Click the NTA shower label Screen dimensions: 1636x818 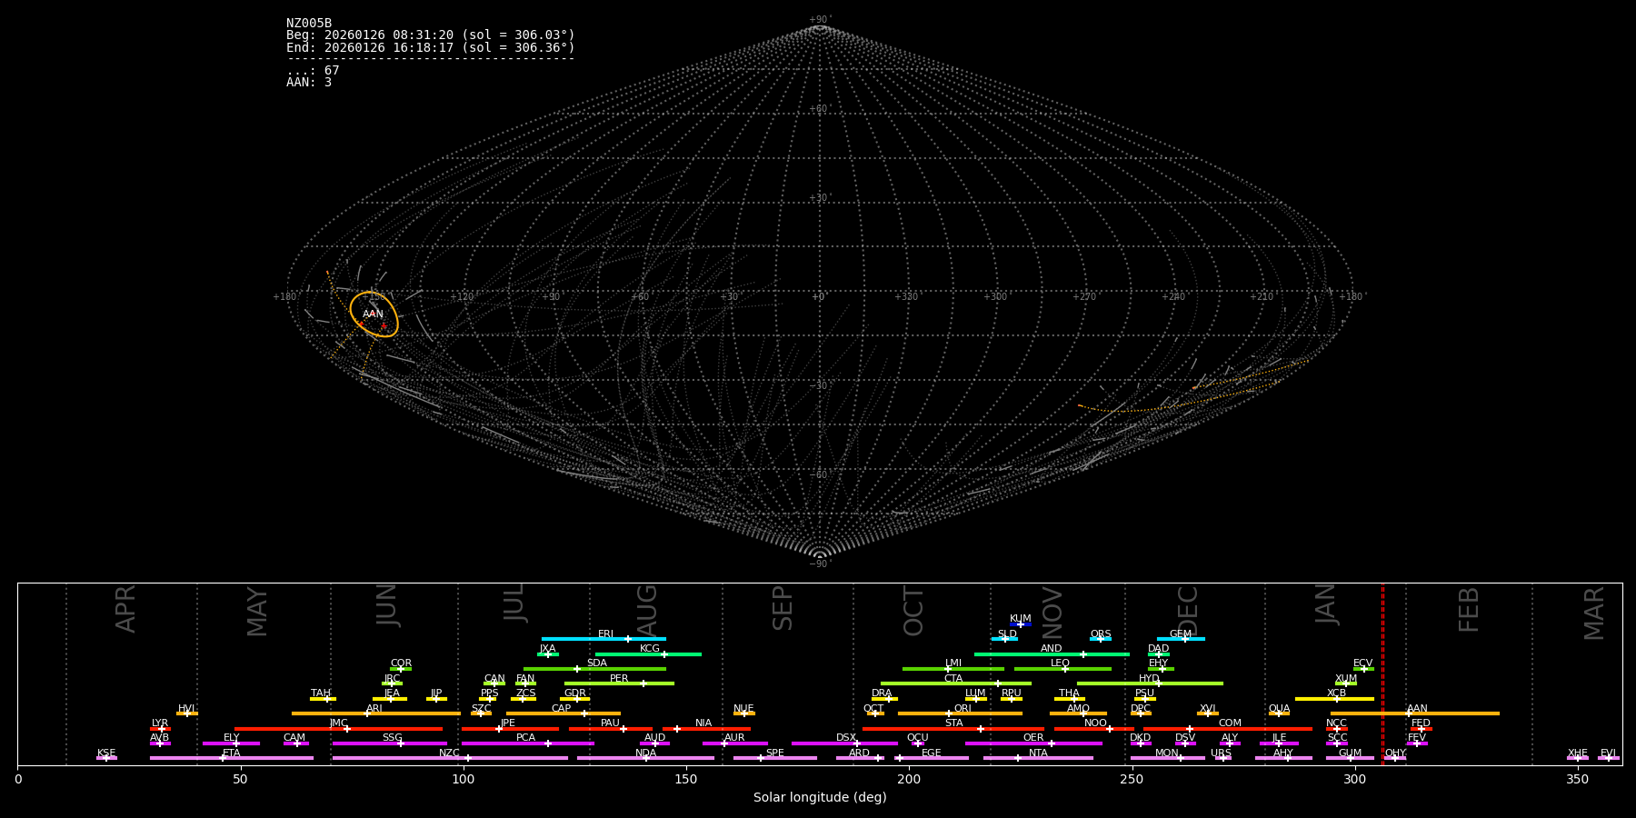[x=1038, y=753]
